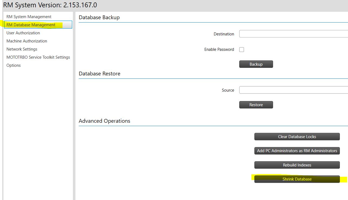This screenshot has height=200, width=348.
Task: Click the Rebuild Indexes button
Action: 297,165
